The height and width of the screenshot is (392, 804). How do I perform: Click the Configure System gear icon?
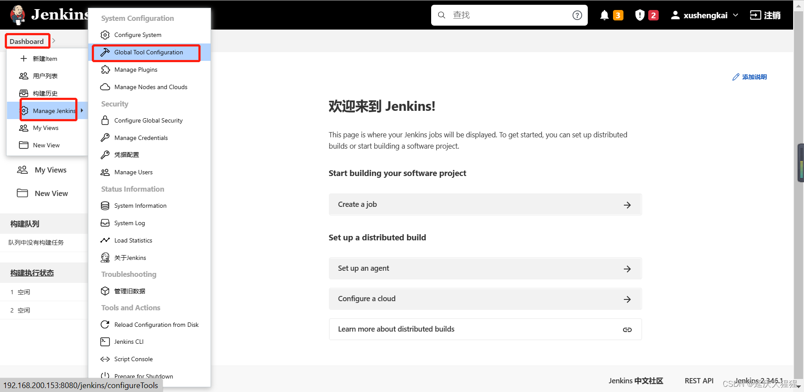[105, 35]
